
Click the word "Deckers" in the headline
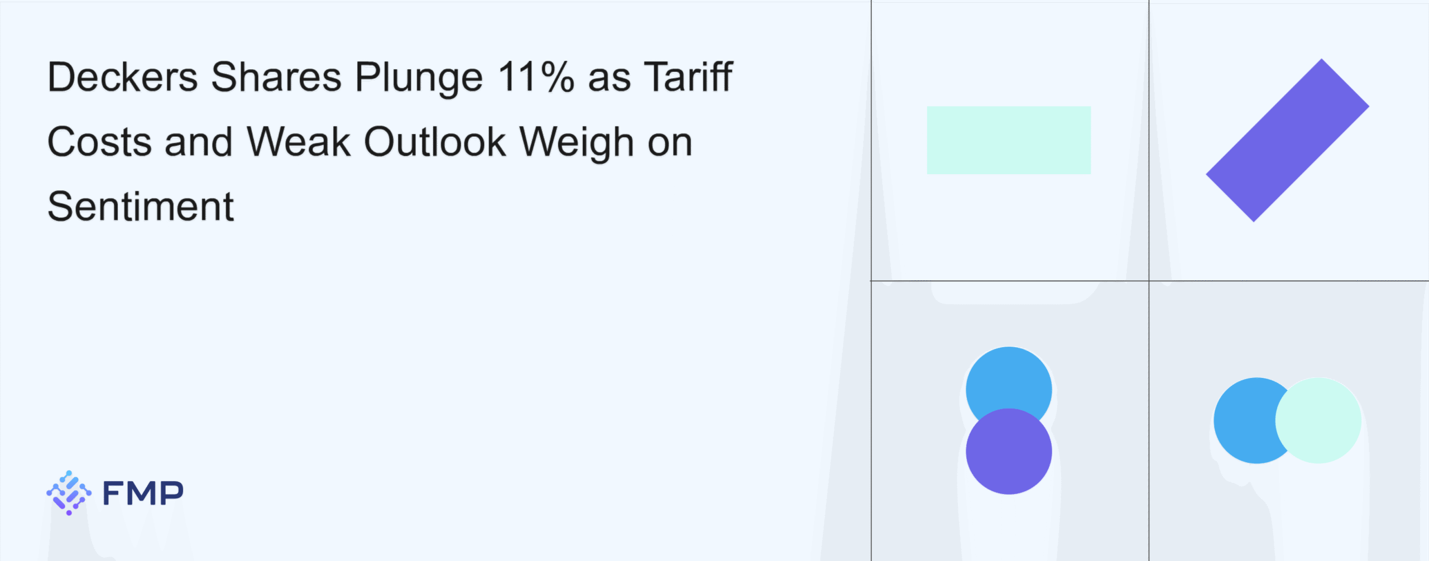123,77
